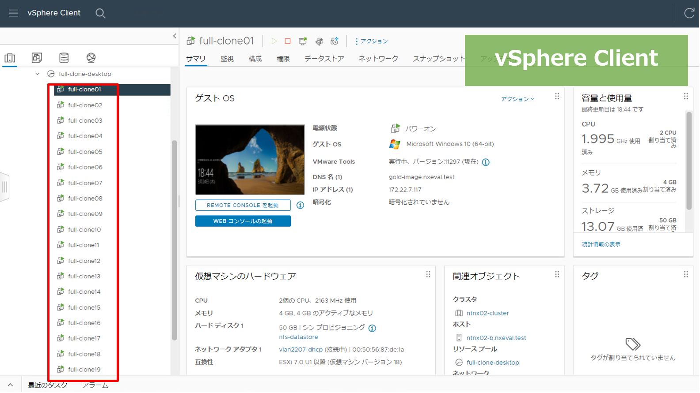
Task: Click drag handle of 容量と使用量 card
Action: pyautogui.click(x=686, y=97)
